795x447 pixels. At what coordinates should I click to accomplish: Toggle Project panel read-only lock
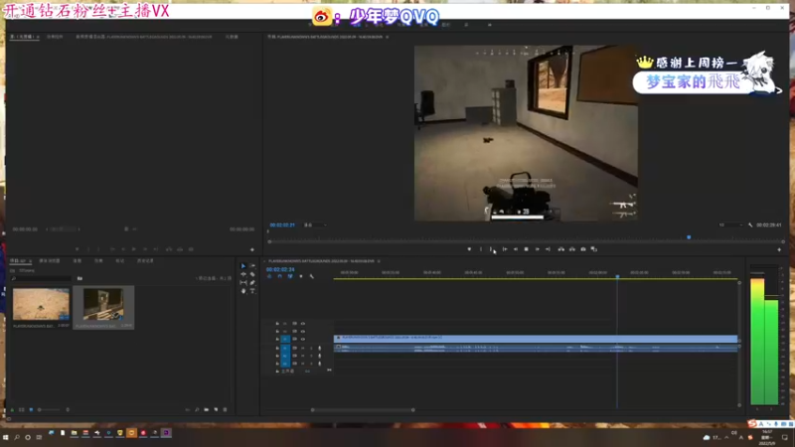12,409
